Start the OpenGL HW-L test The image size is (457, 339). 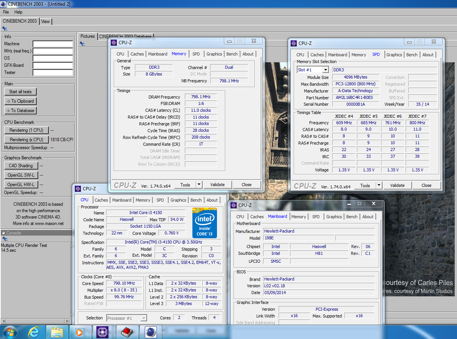pyautogui.click(x=21, y=185)
